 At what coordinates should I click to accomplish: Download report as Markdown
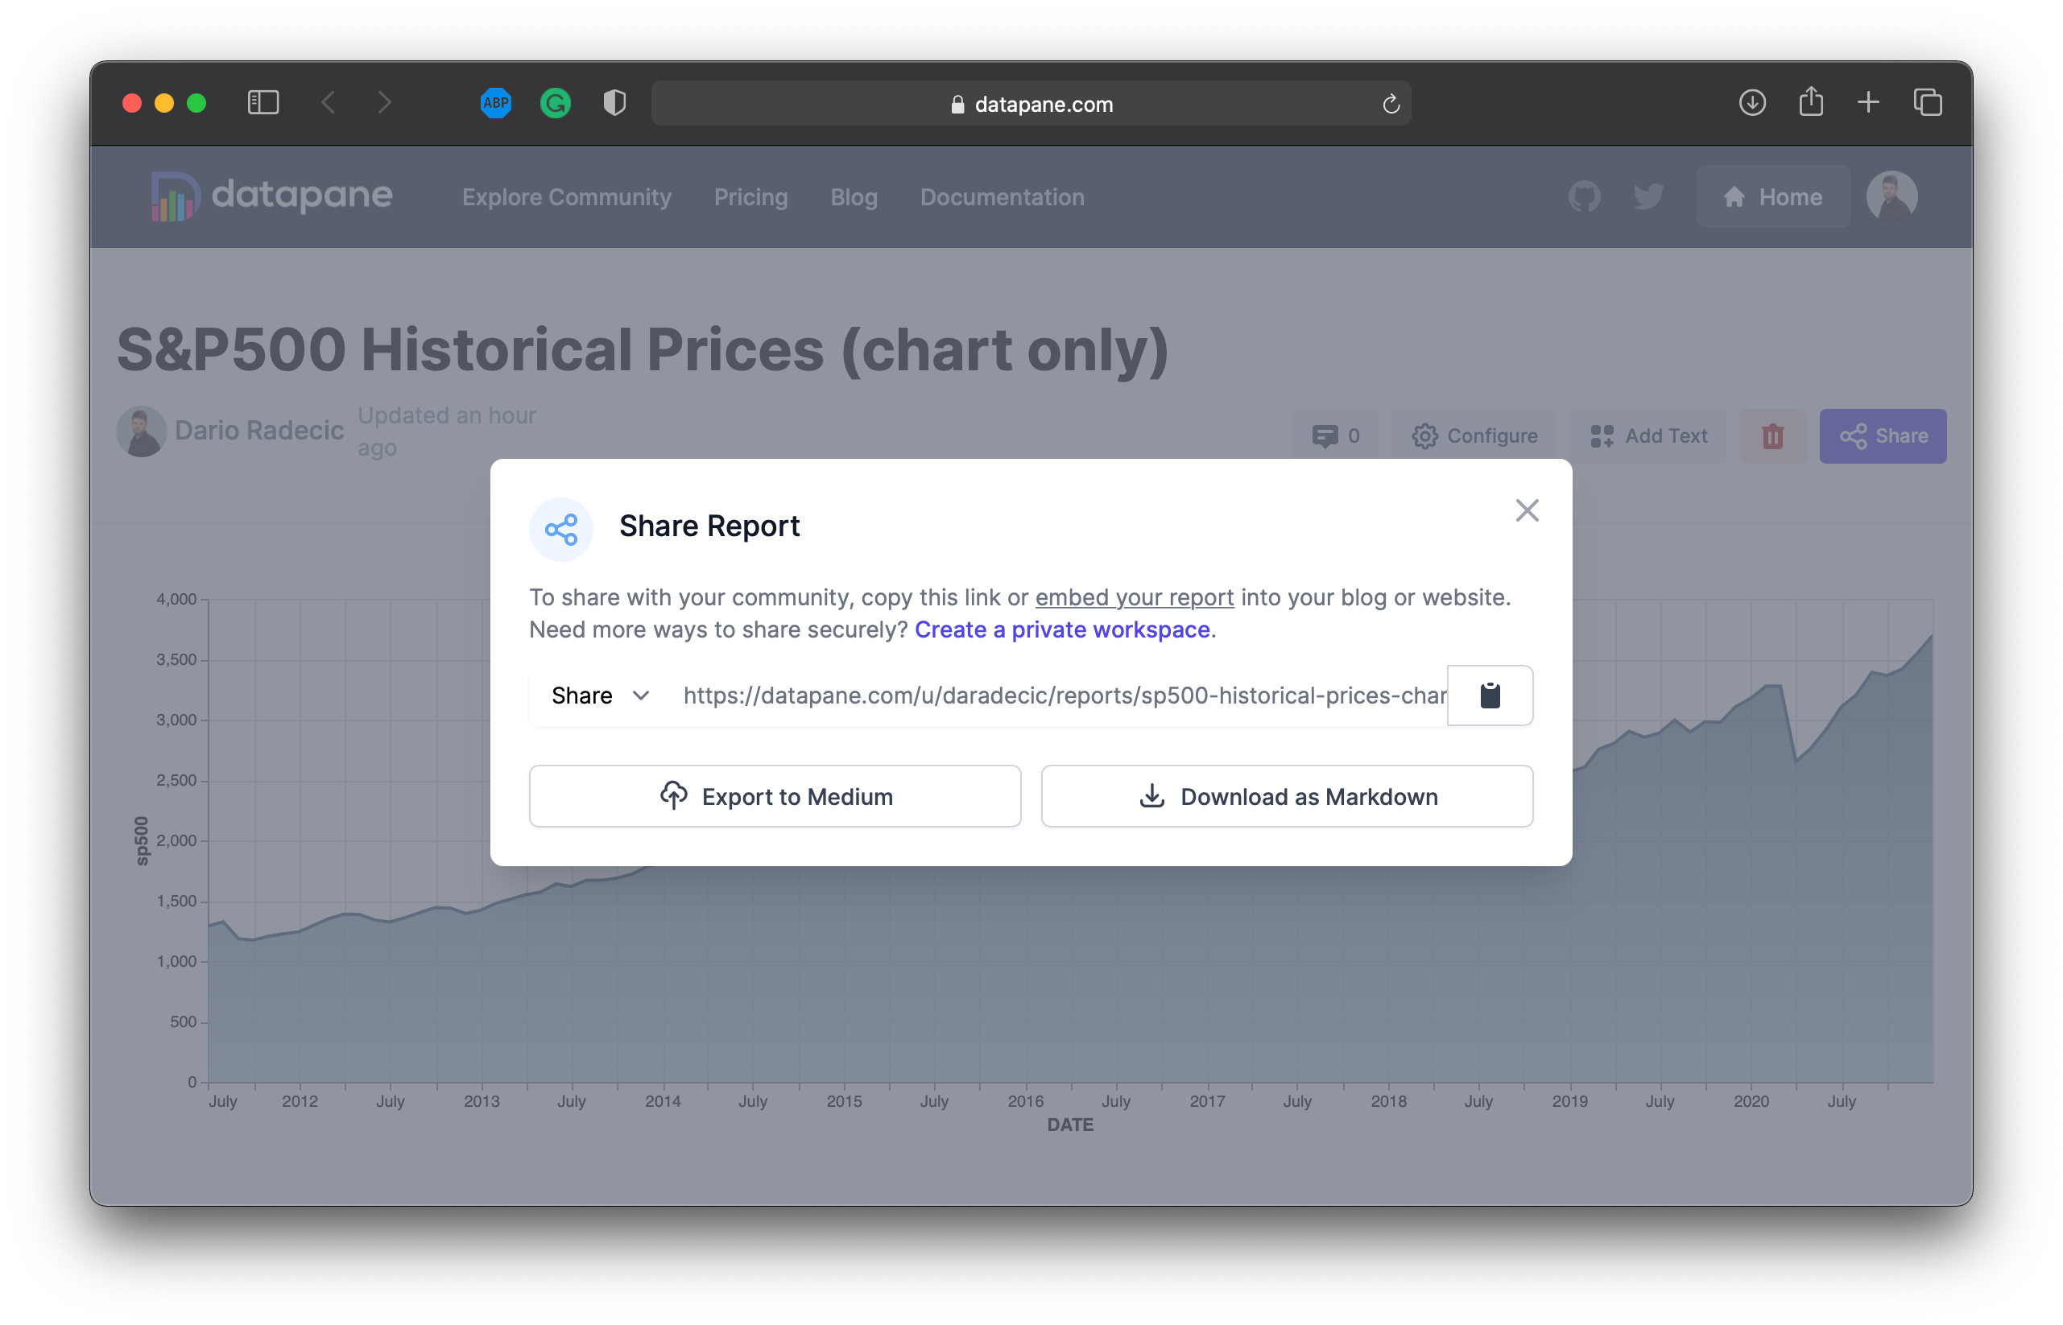1287,797
